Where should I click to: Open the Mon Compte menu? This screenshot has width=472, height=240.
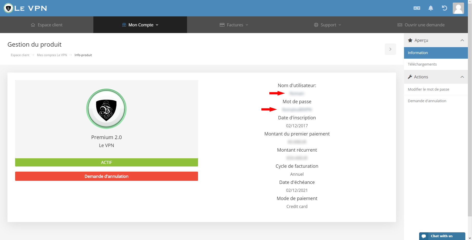(140, 25)
